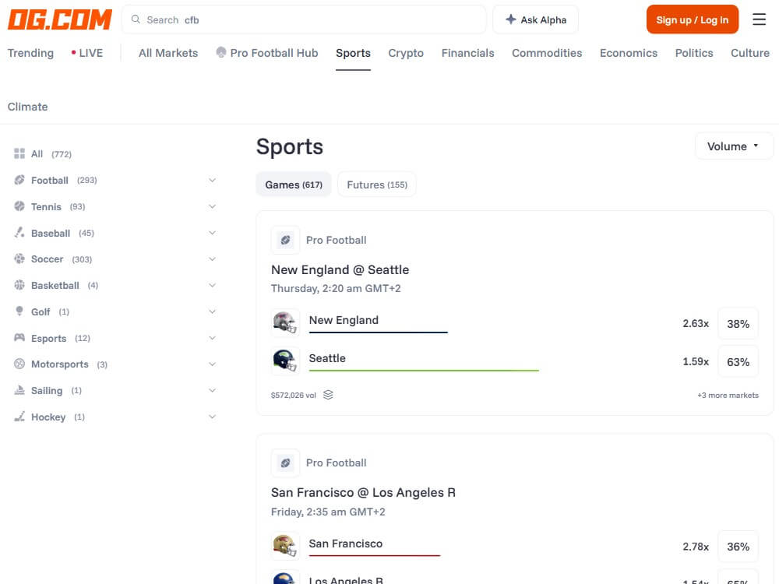Viewport: 779px width, 584px height.
Task: Click the +3 more markets link
Action: click(728, 396)
